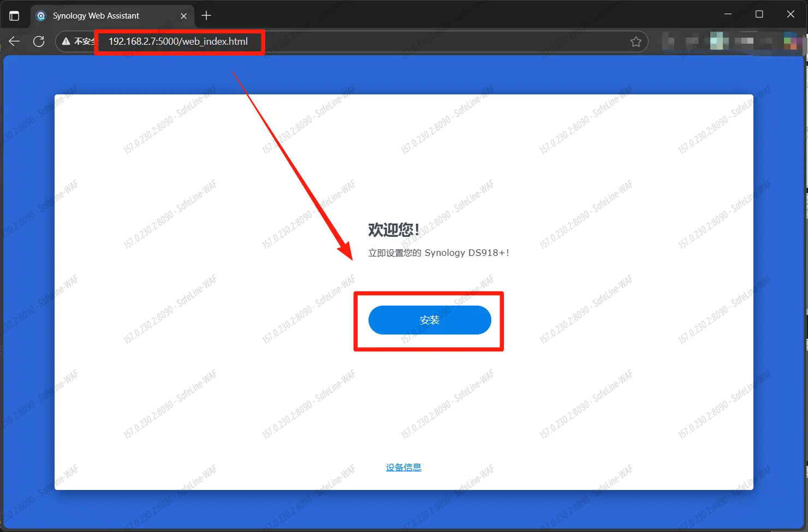
Task: Select the Synology Web Assistant tab
Action: (x=112, y=16)
